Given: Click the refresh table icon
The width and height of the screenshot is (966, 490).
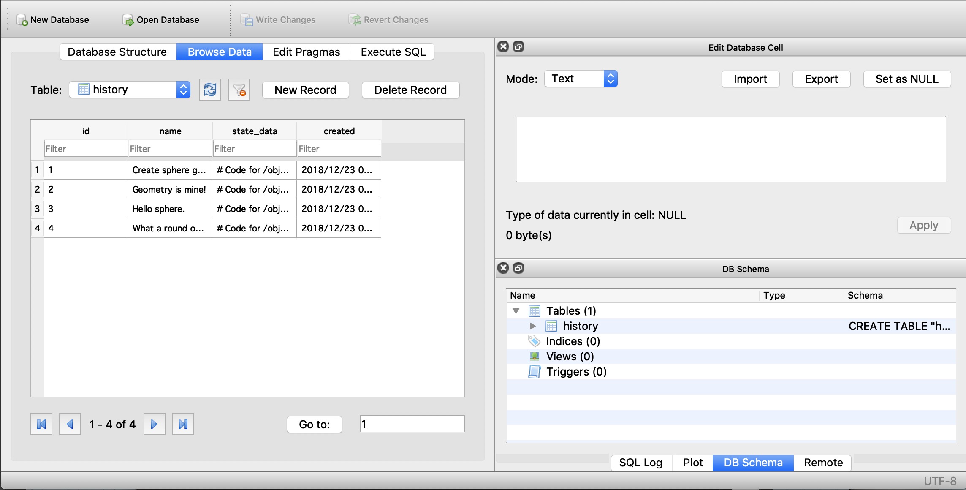Looking at the screenshot, I should tap(210, 89).
